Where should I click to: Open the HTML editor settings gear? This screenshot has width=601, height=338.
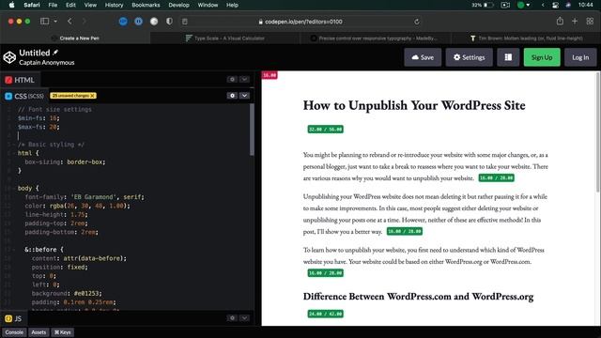coord(232,79)
